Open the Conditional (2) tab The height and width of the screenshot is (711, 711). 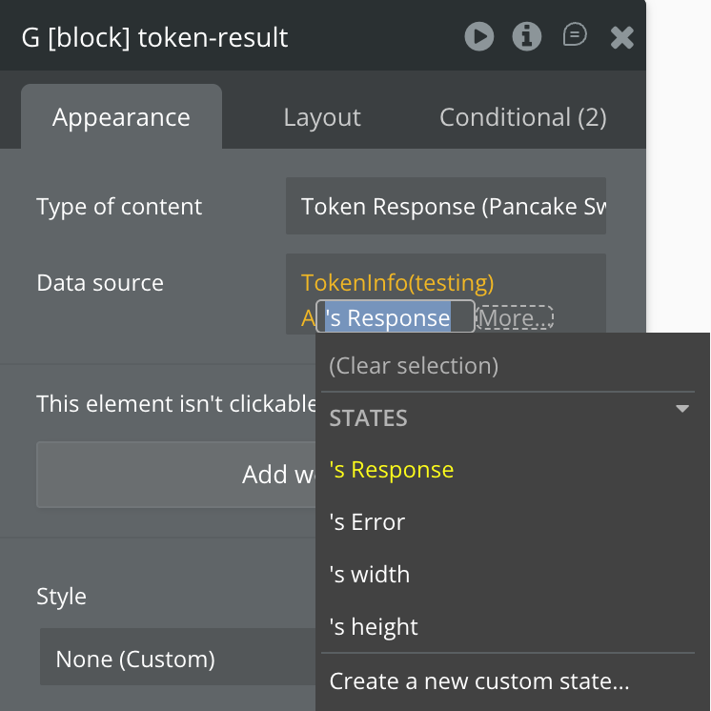coord(522,117)
